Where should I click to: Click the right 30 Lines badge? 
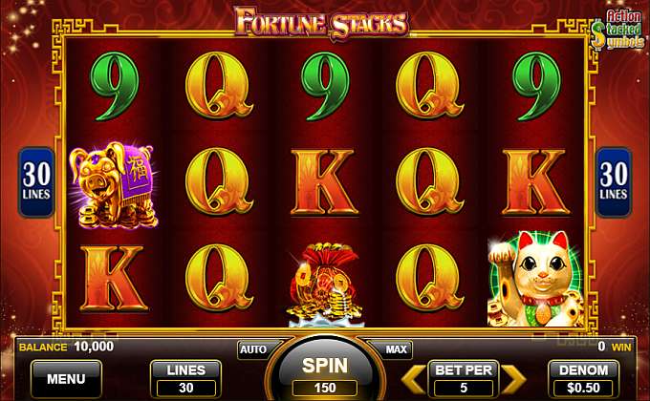coord(614,182)
